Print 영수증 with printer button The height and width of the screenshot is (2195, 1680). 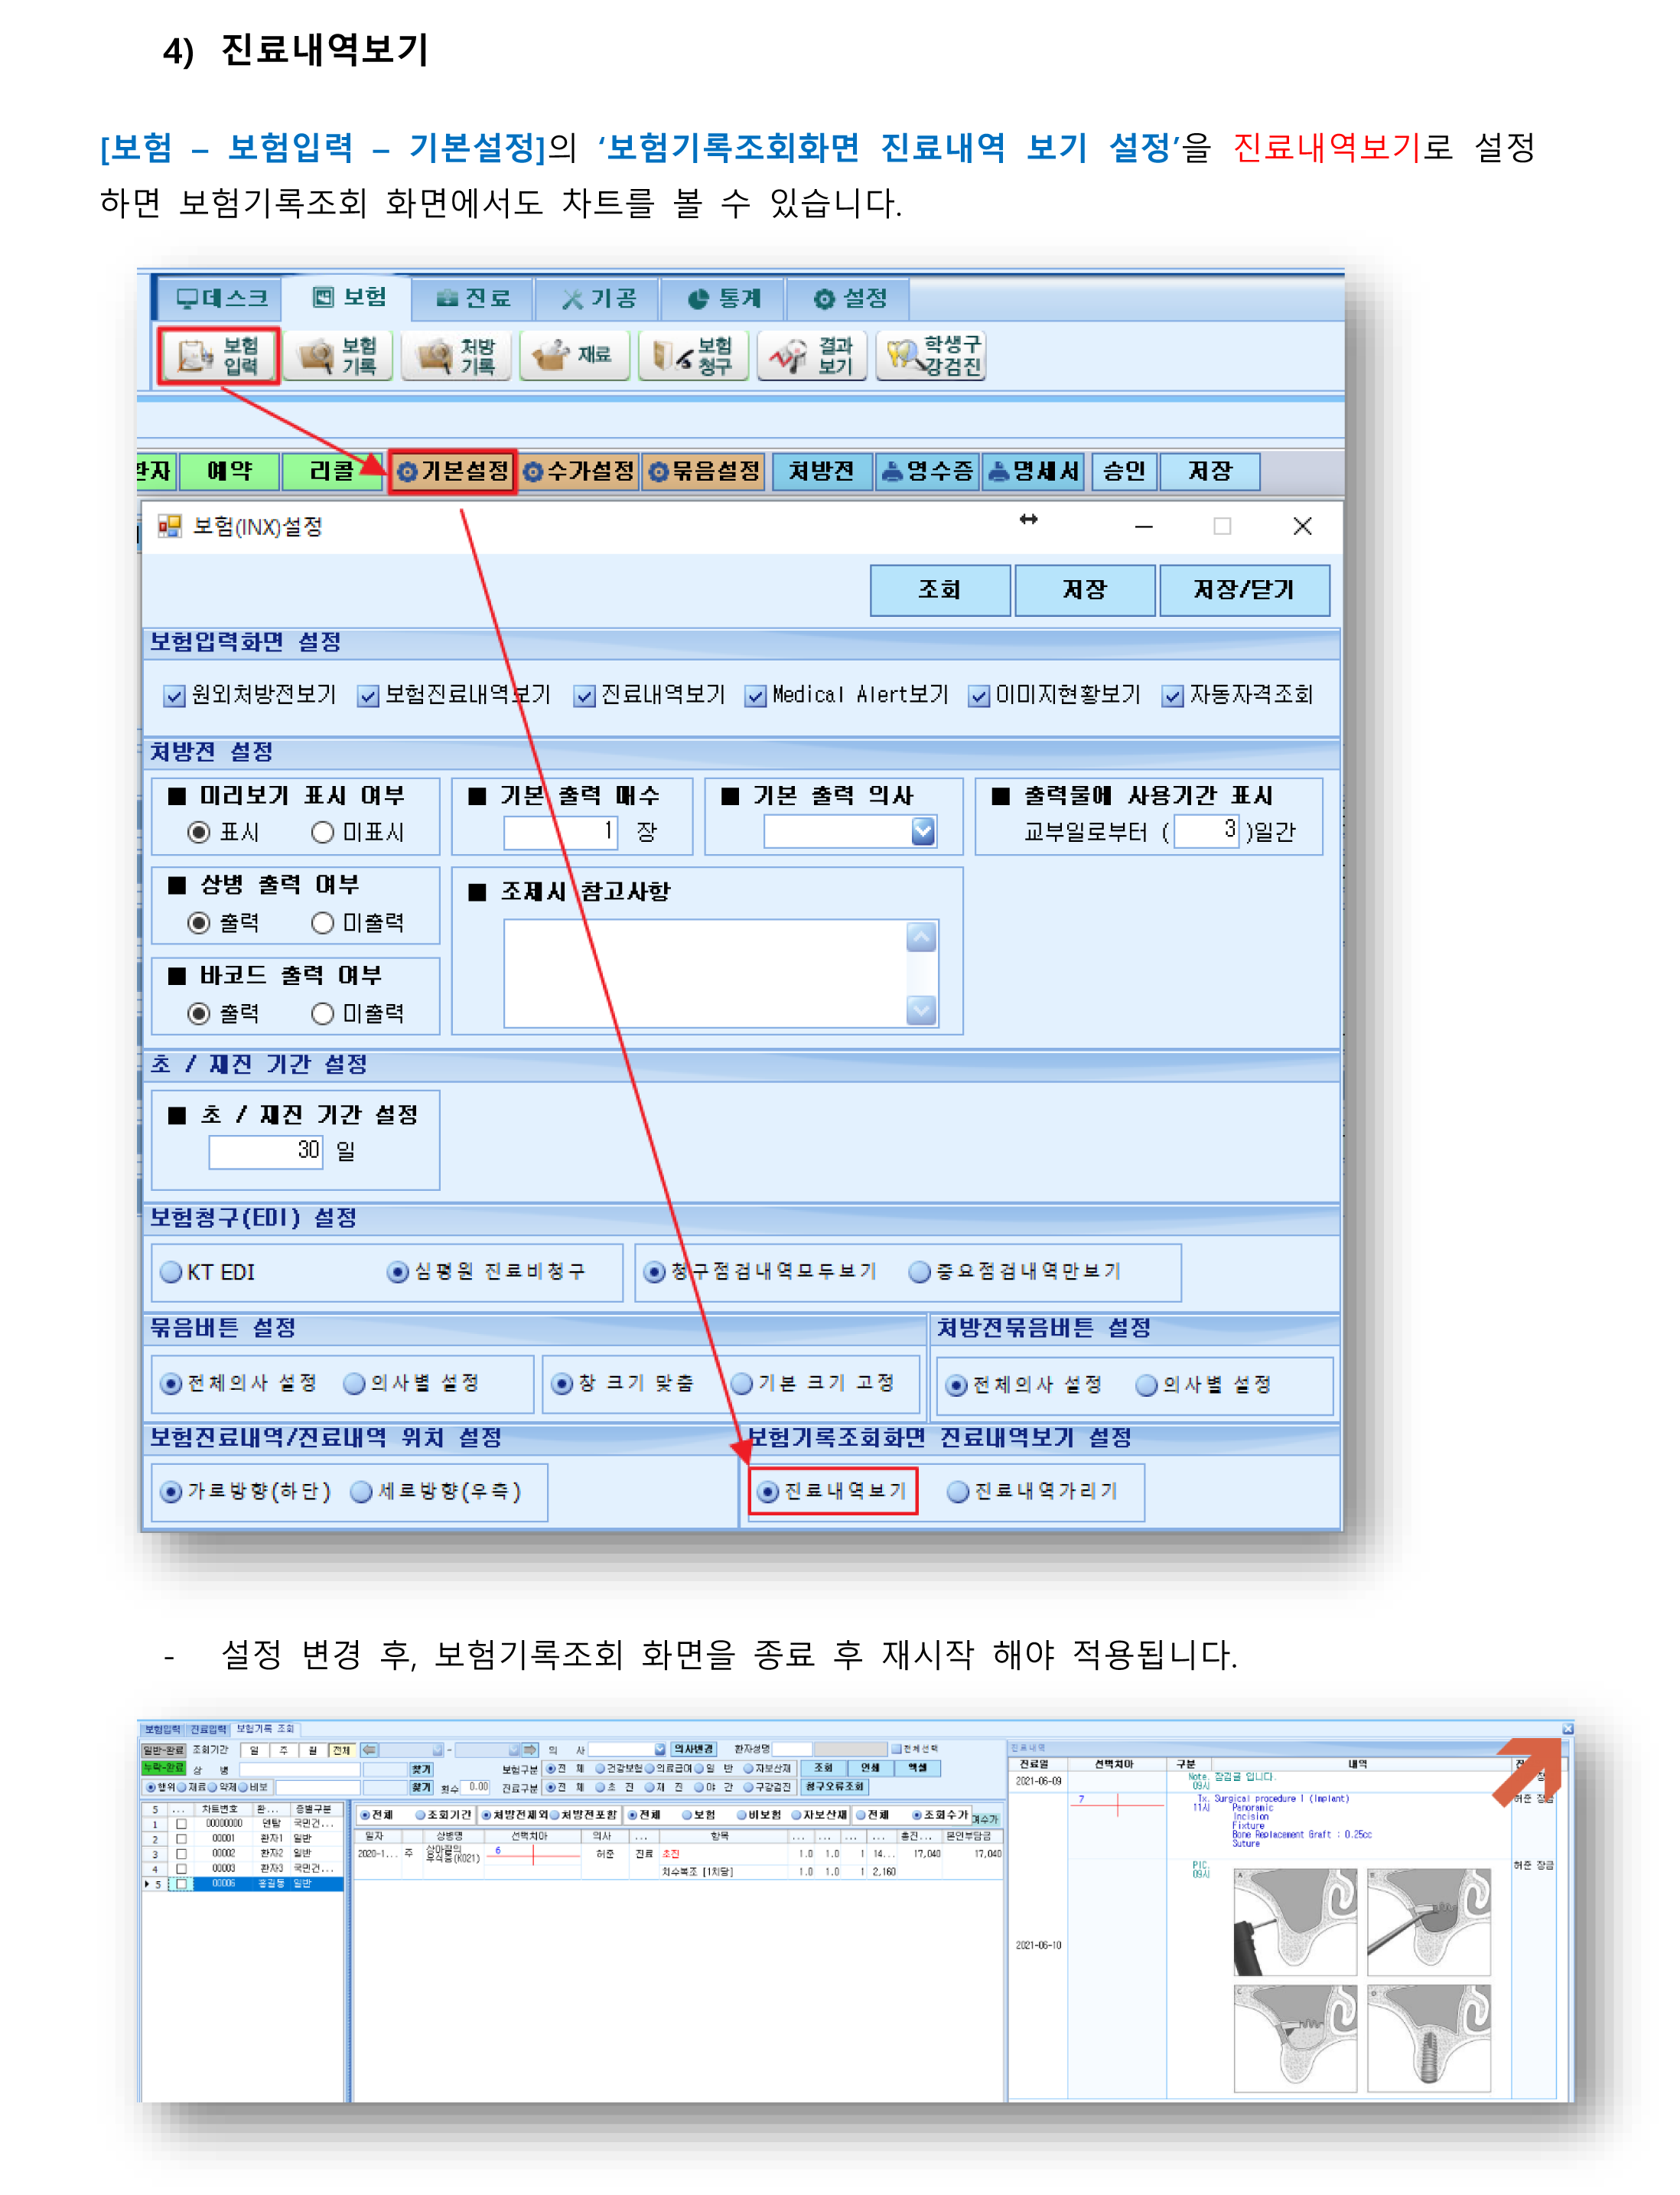(x=928, y=471)
